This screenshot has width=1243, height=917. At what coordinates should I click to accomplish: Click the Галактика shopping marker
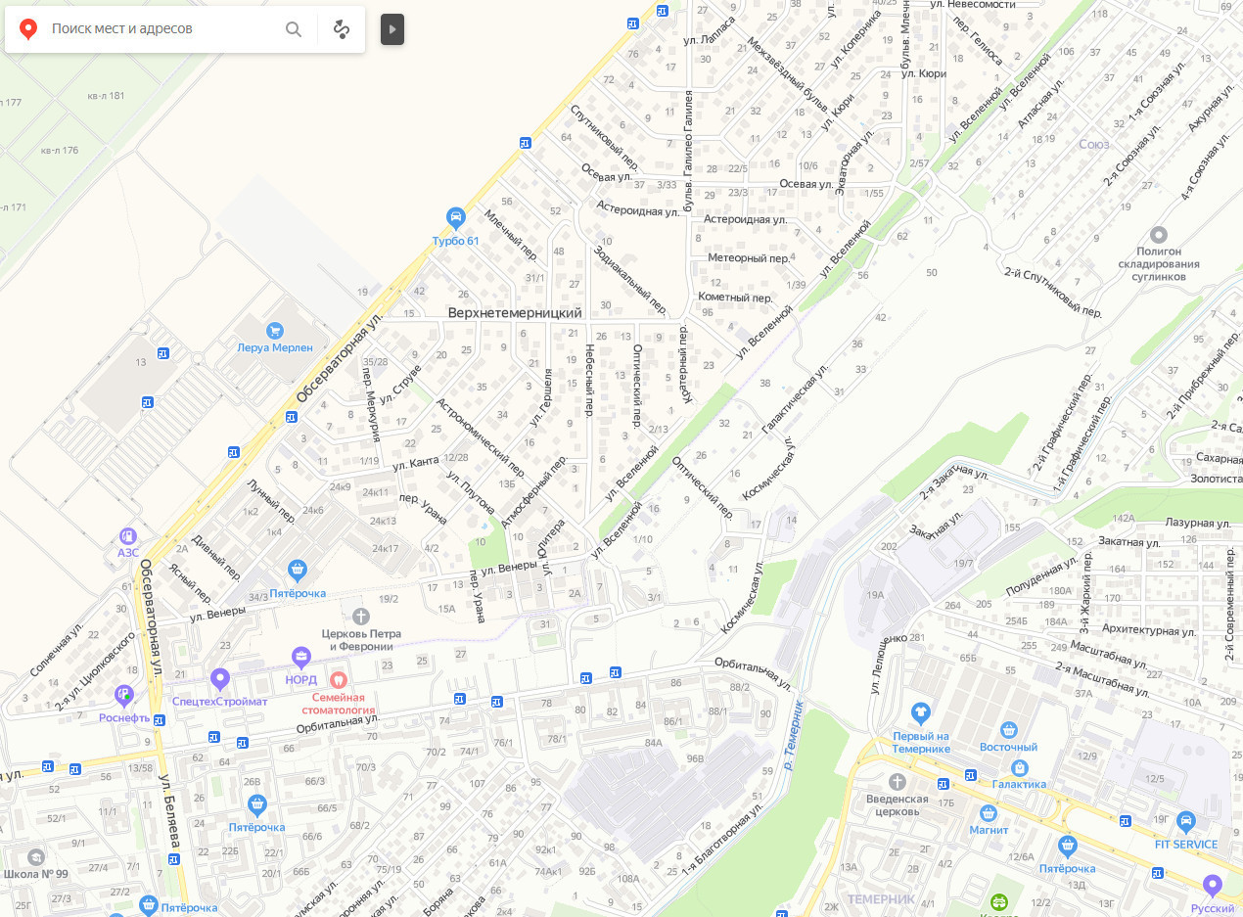click(x=1020, y=768)
